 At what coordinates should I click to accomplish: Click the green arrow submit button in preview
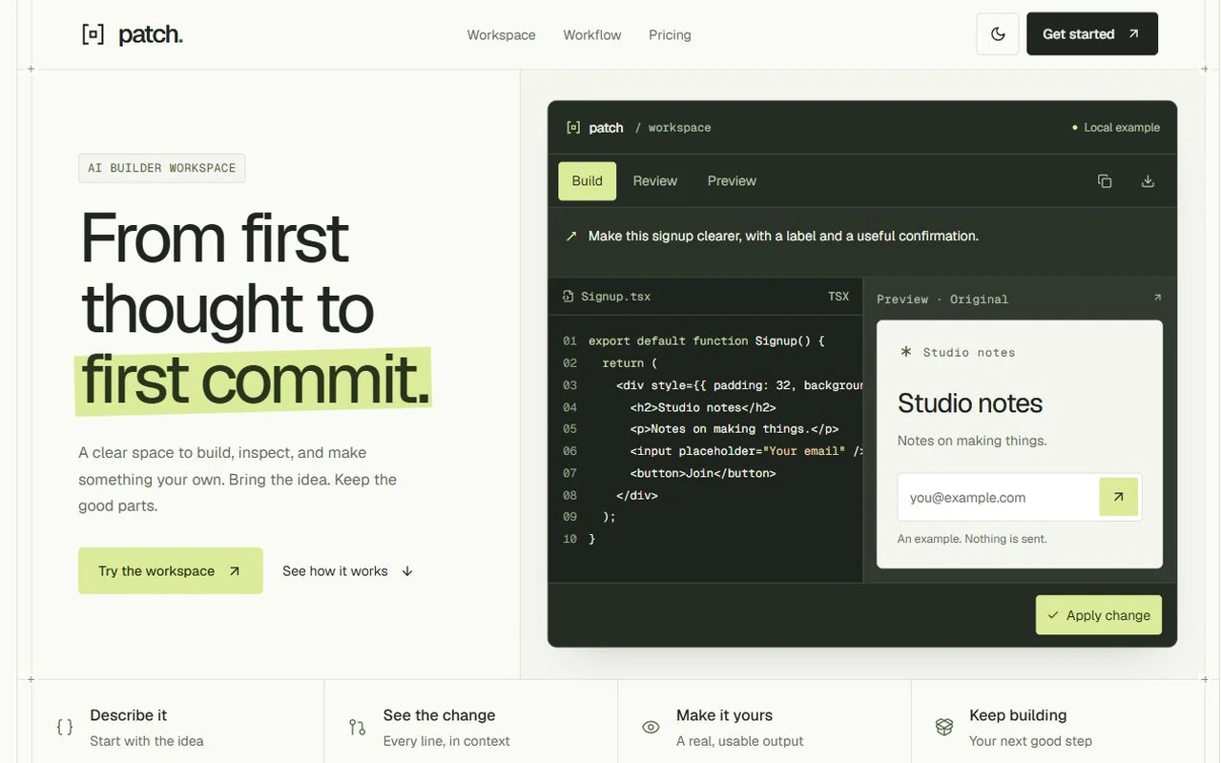(x=1119, y=497)
